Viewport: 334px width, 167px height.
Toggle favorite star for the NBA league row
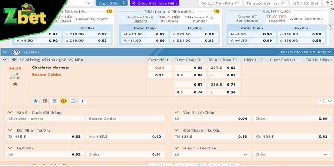tap(14, 60)
